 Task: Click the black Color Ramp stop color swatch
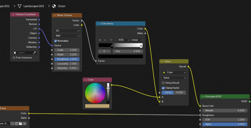click(x=121, y=56)
